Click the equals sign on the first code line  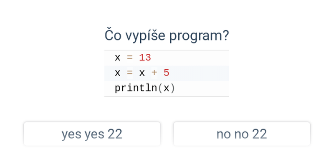point(130,58)
